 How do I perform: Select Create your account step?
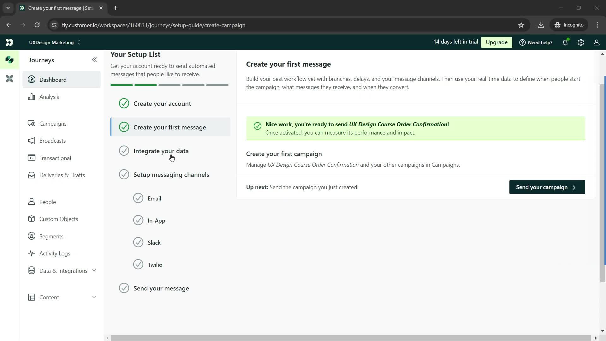coord(170,103)
